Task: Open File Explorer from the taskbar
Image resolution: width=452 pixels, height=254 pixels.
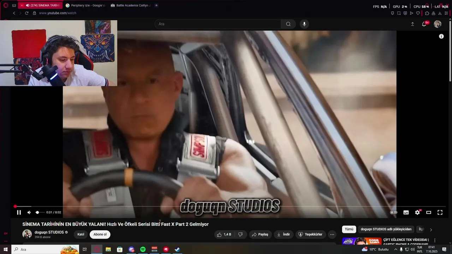Action: point(108,249)
